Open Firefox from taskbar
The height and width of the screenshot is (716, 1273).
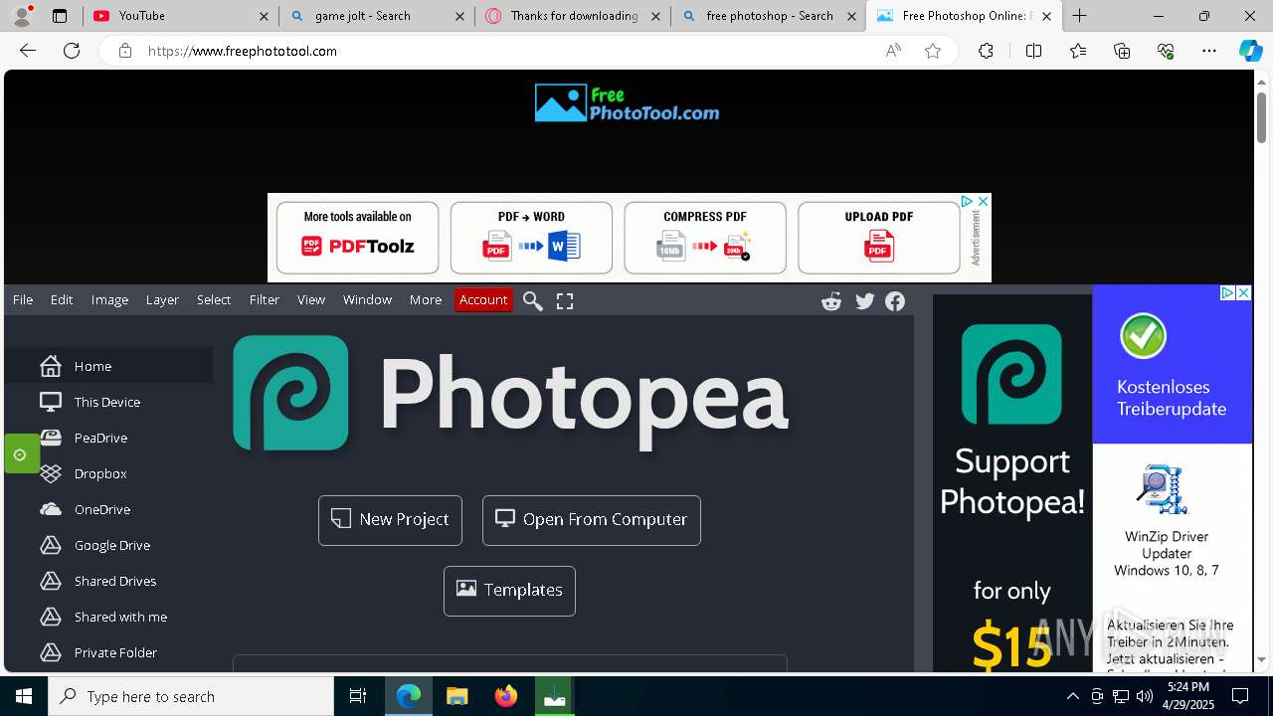pyautogui.click(x=505, y=696)
